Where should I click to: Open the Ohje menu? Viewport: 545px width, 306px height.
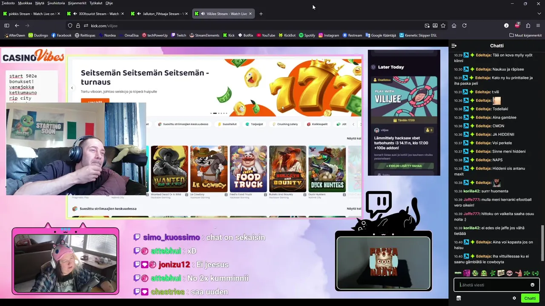click(x=109, y=3)
